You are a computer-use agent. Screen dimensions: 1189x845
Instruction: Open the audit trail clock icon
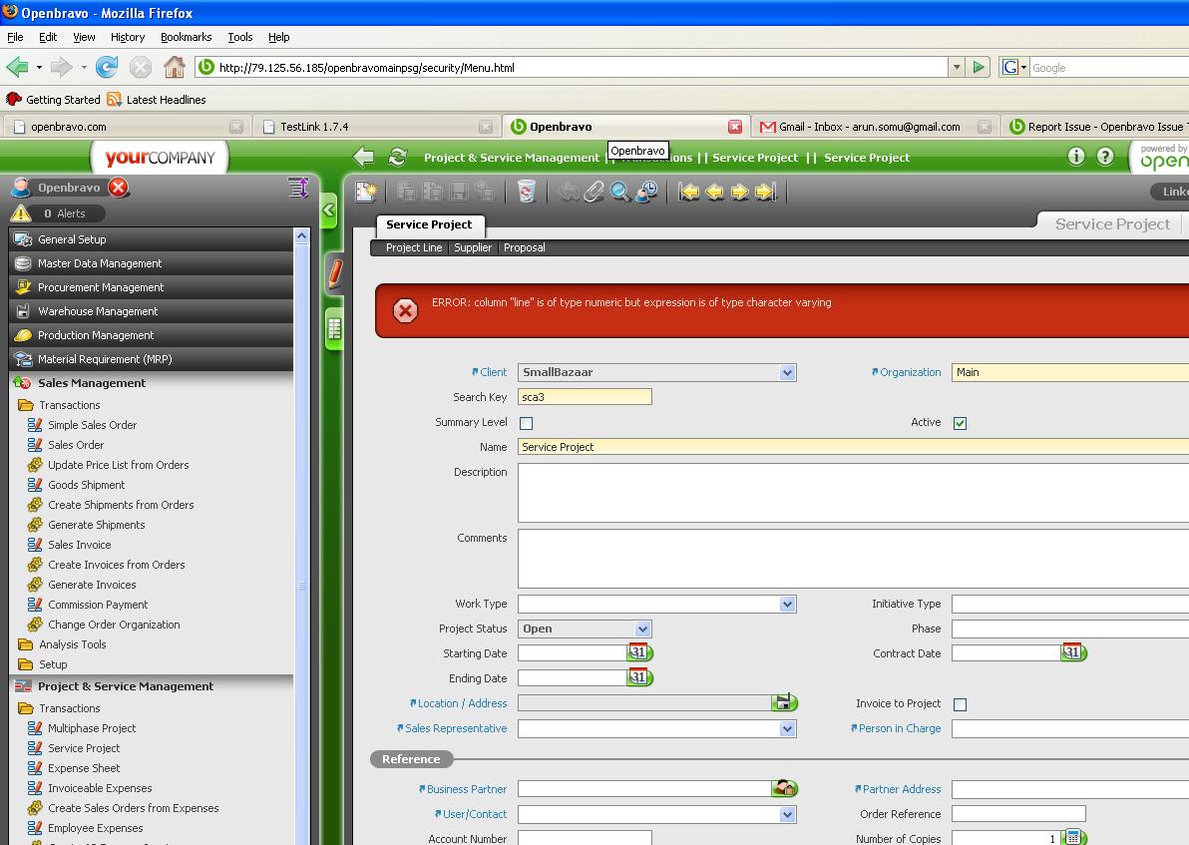click(x=646, y=192)
